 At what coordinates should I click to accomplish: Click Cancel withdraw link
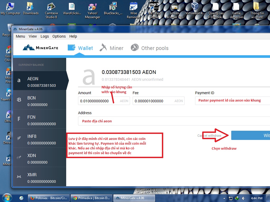[x=209, y=135]
